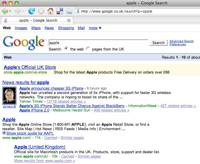The height and width of the screenshot is (164, 200).
Task: Reload the page with the refresh icon
Action: 31,11
